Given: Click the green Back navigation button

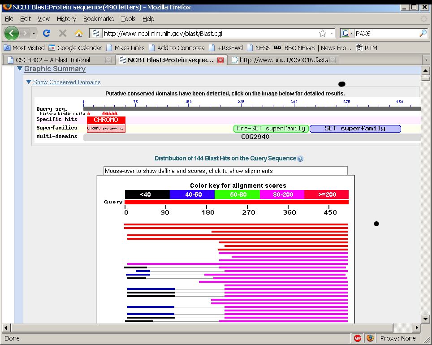Looking at the screenshot, I should click(12, 33).
